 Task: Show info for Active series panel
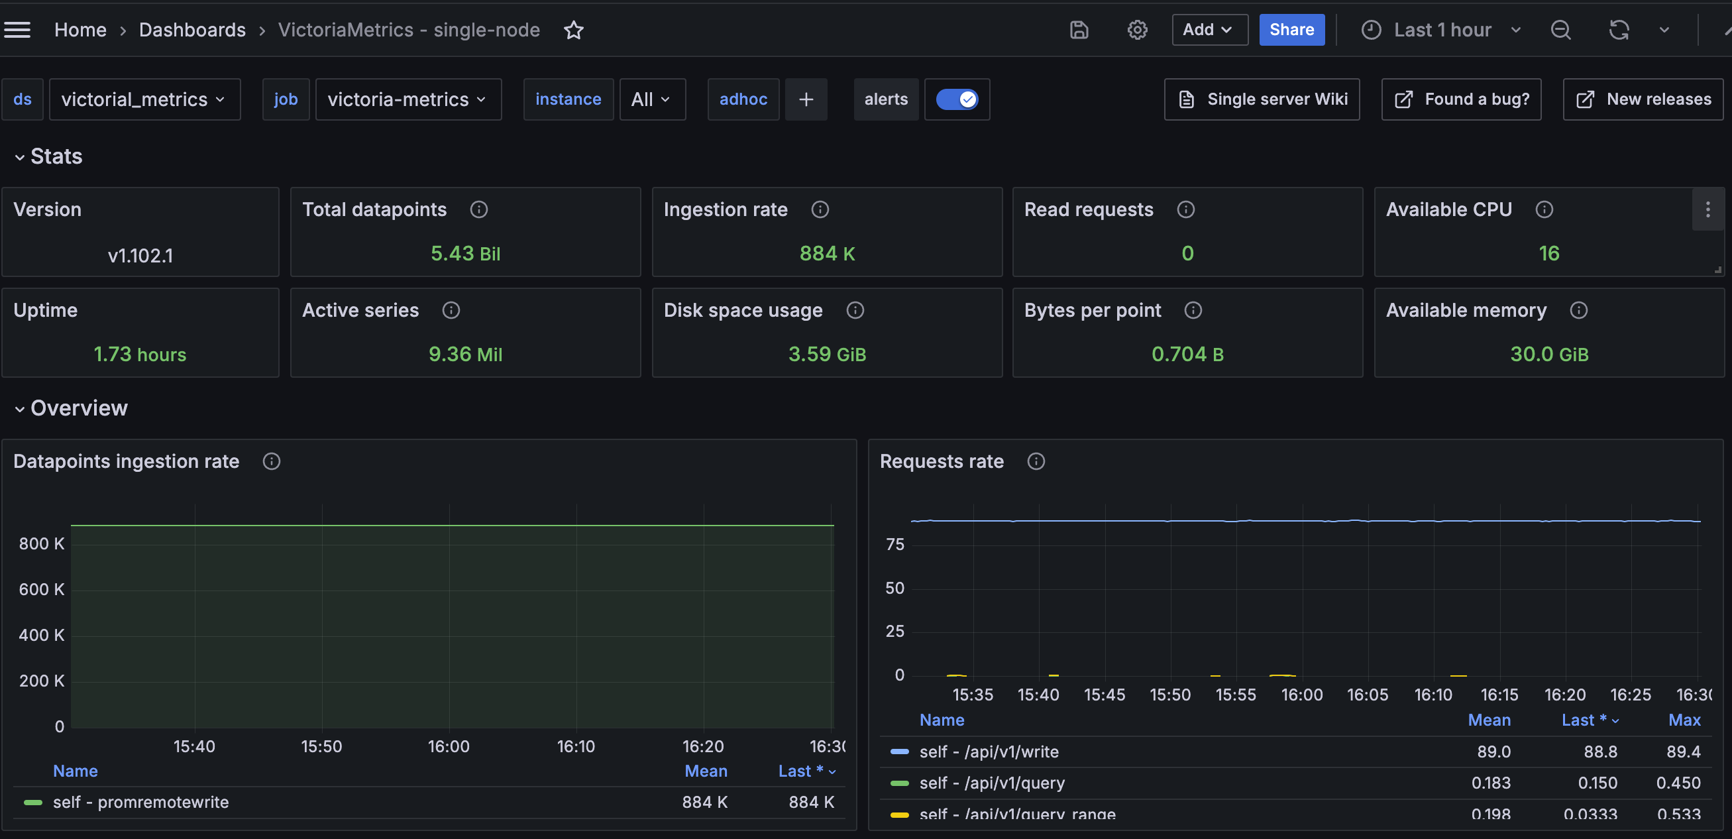tap(451, 311)
